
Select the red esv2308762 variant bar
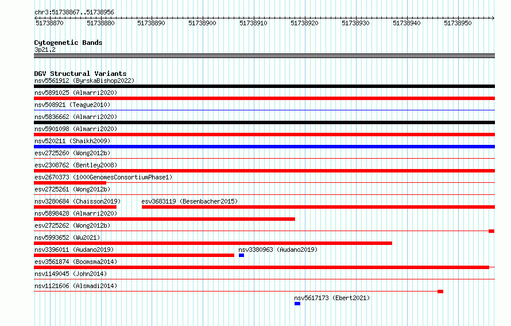click(264, 171)
